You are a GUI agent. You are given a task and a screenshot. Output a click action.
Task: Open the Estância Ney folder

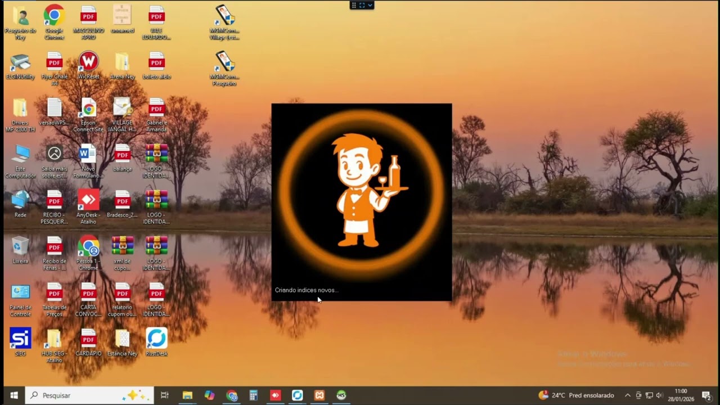pyautogui.click(x=122, y=343)
